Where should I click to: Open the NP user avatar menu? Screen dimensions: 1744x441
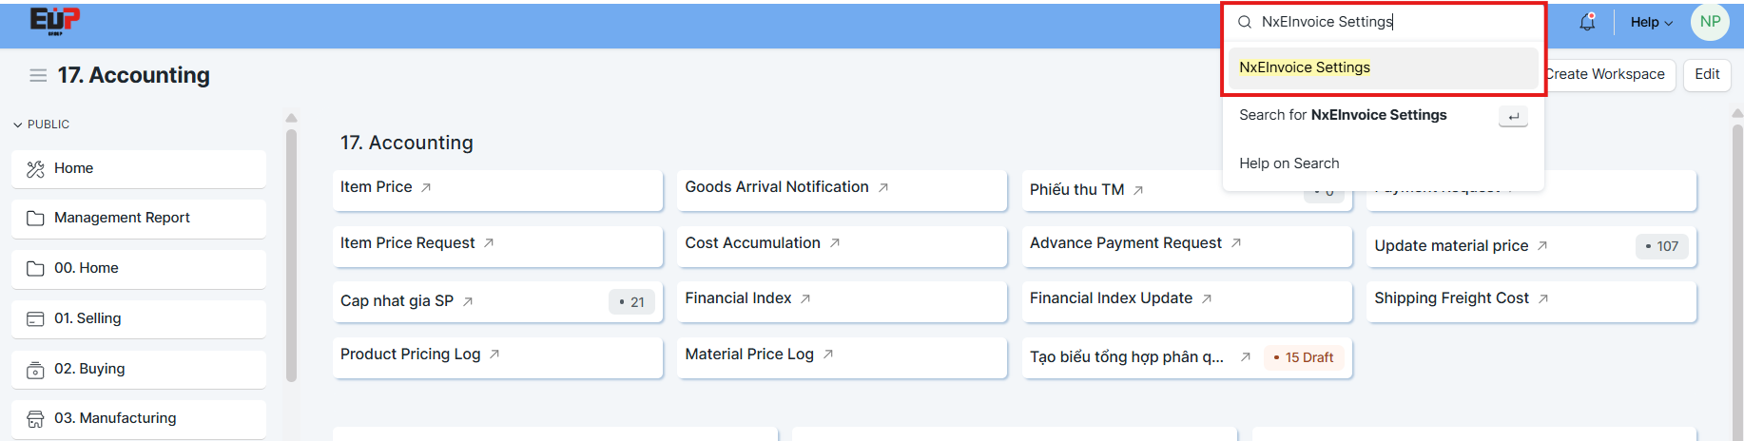click(x=1709, y=22)
